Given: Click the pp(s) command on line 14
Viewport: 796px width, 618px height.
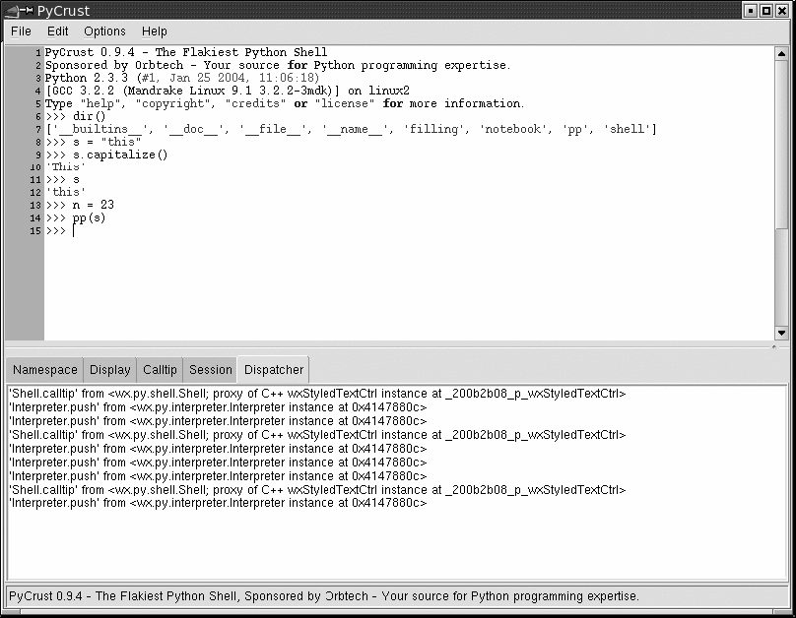Looking at the screenshot, I should point(89,218).
